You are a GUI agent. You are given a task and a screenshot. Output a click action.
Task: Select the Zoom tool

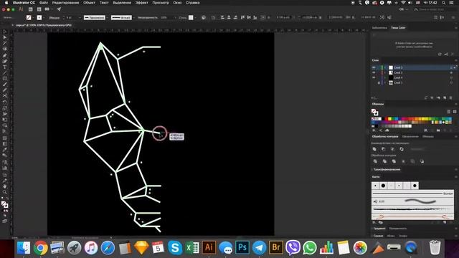pos(5,192)
